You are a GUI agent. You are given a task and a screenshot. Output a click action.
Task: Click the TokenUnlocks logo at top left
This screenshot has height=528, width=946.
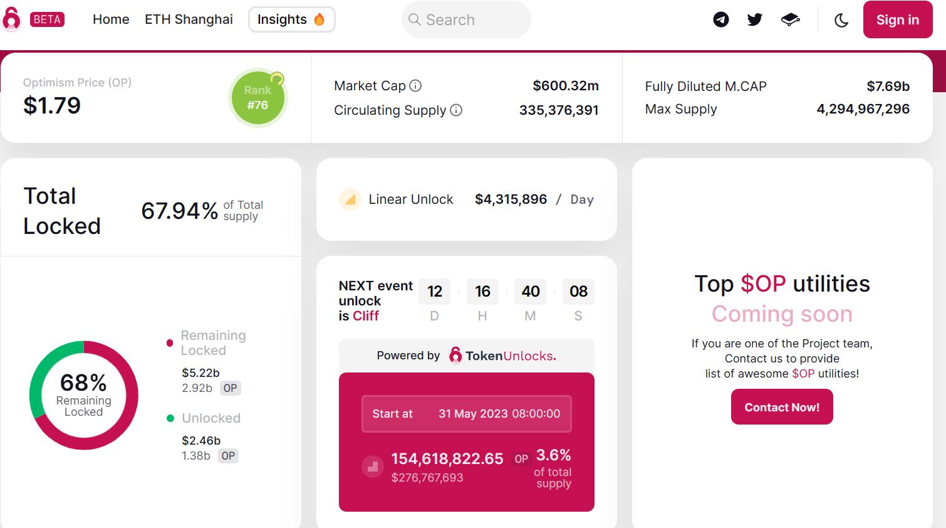pyautogui.click(x=11, y=19)
